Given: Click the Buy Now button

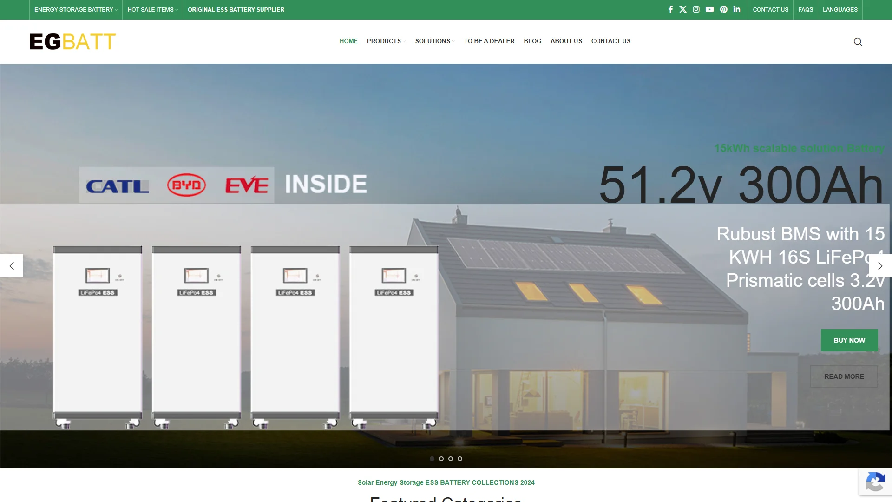Looking at the screenshot, I should tap(849, 340).
